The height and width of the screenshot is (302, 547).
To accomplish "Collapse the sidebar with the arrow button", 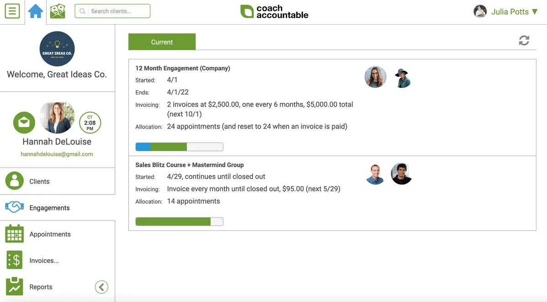I will [x=101, y=287].
